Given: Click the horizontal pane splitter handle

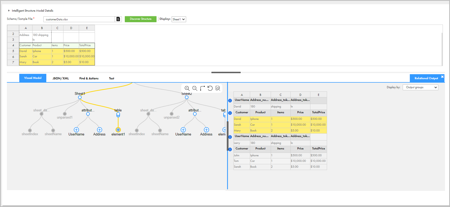Looking at the screenshot, I should click(226, 72).
